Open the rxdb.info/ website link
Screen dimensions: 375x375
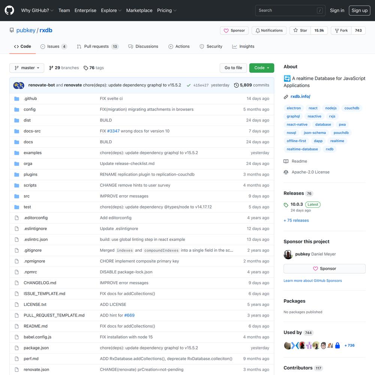(300, 96)
